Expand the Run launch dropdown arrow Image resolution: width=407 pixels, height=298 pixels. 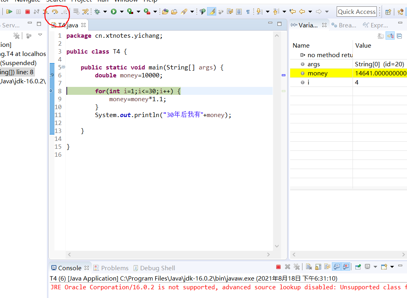pos(122,12)
